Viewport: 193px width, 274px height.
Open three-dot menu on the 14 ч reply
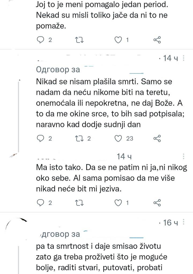tap(183, 58)
